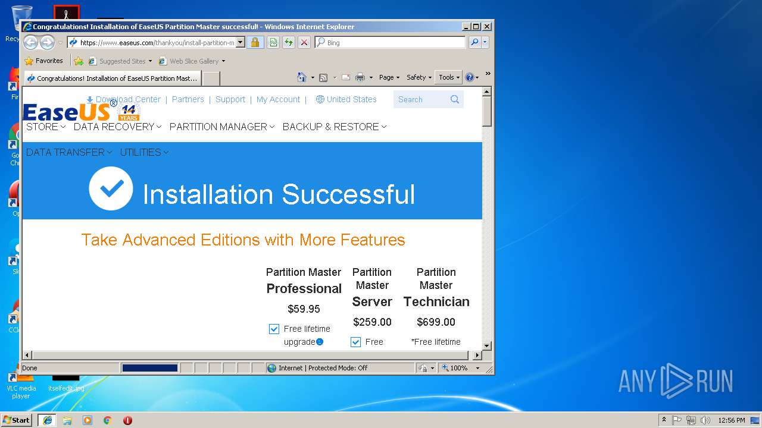The height and width of the screenshot is (428, 762).
Task: Print the page using the printer icon
Action: click(x=360, y=77)
